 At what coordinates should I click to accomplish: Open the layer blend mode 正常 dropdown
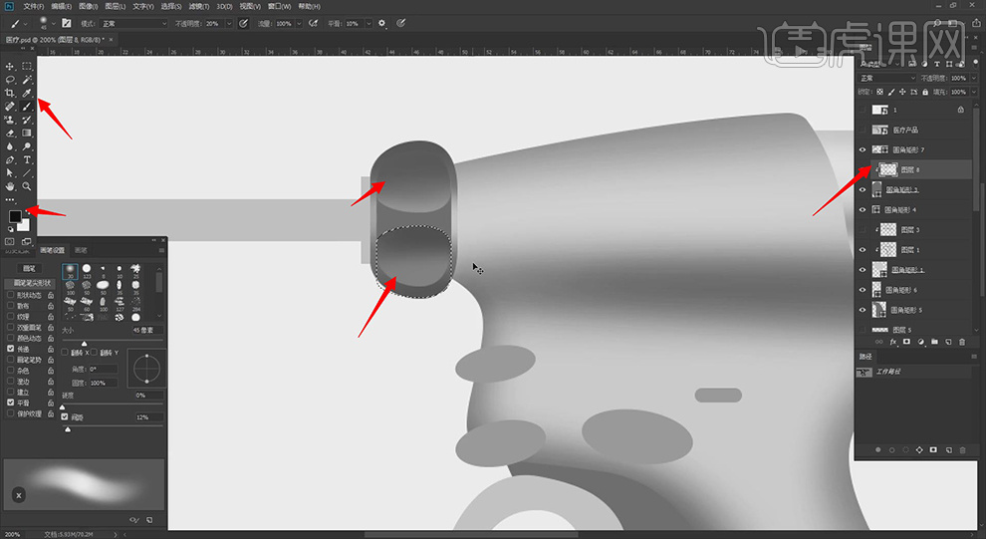[x=888, y=78]
